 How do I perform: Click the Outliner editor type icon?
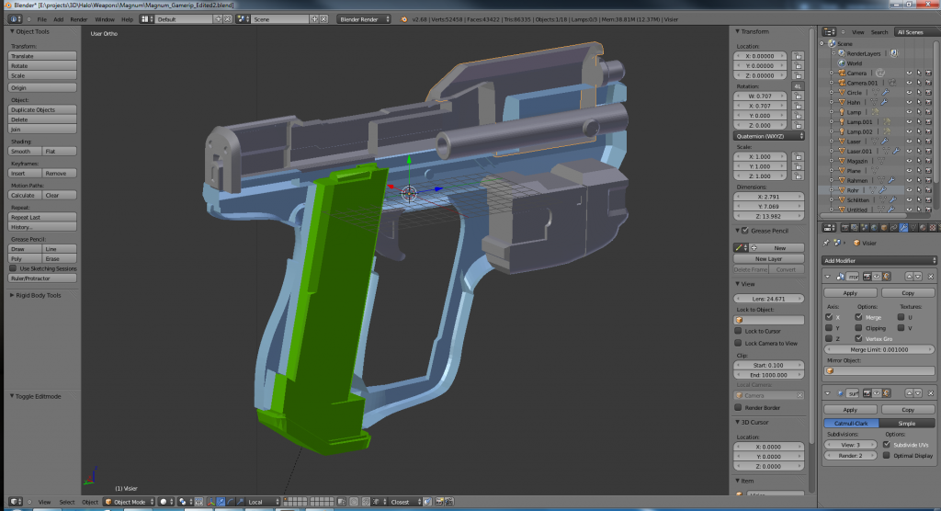click(x=829, y=32)
